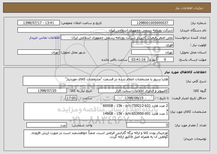
Task: Select the priority field showing فوری
Action: [x=152, y=45]
